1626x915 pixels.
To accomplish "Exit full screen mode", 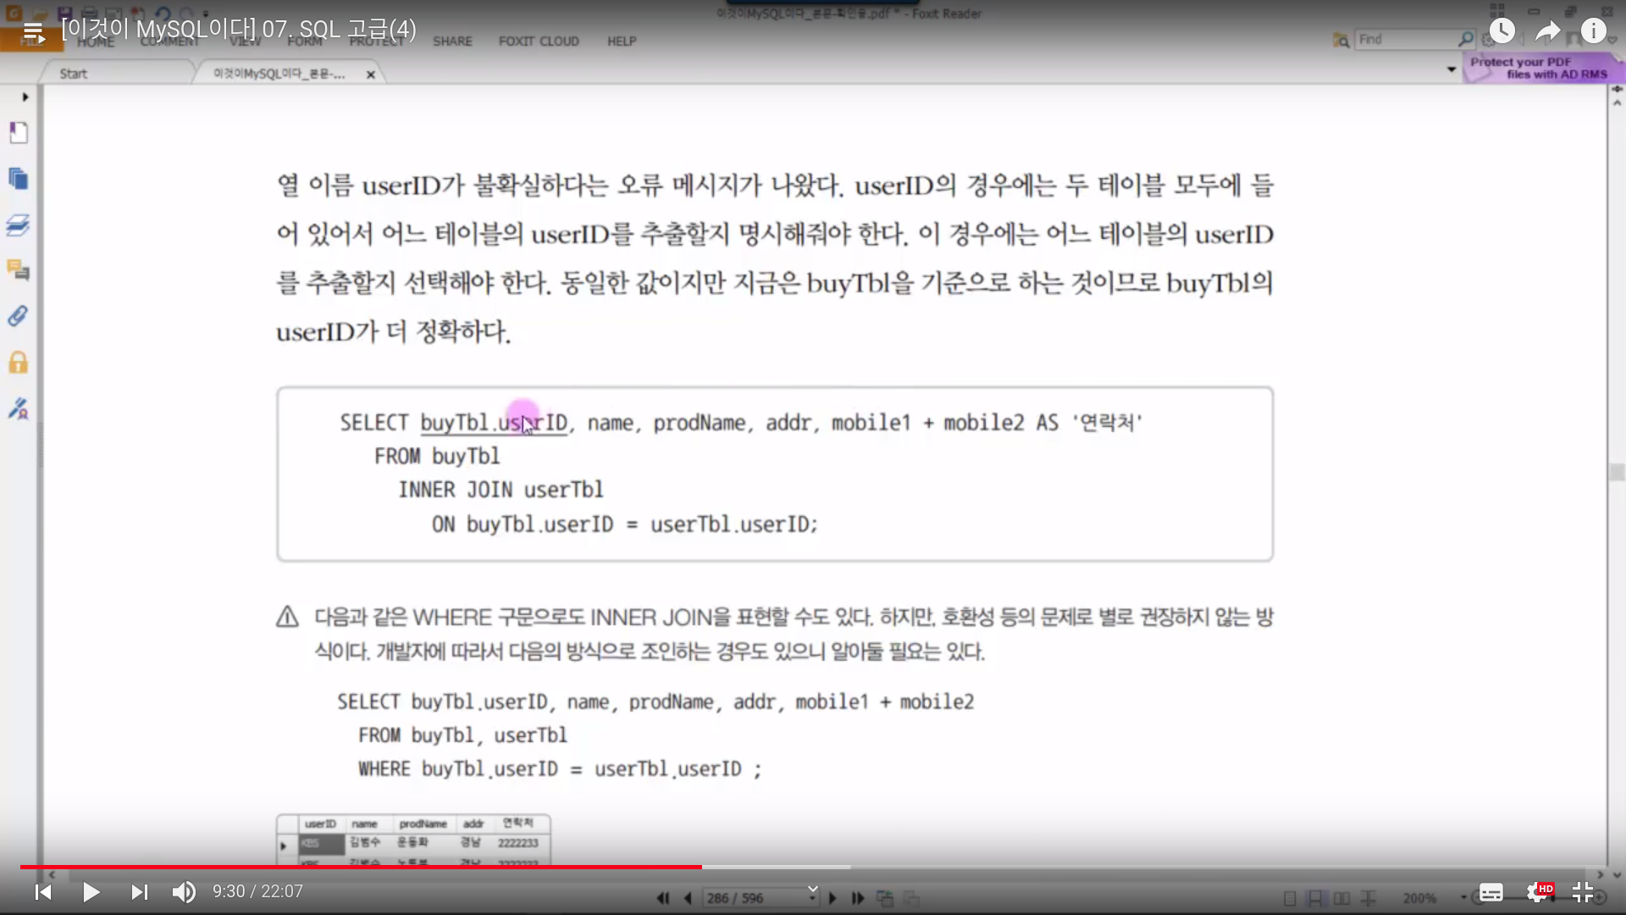I will click(1583, 892).
